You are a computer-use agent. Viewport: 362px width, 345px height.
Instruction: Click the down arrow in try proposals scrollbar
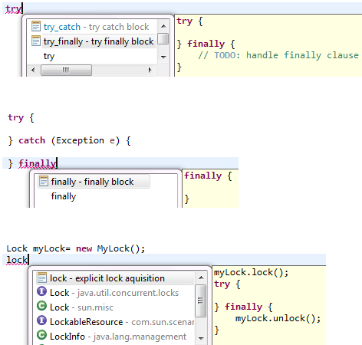tap(163, 57)
